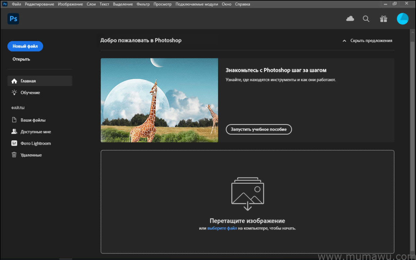Click the Ps logo in the top corner
This screenshot has width=416, height=260.
click(x=13, y=19)
